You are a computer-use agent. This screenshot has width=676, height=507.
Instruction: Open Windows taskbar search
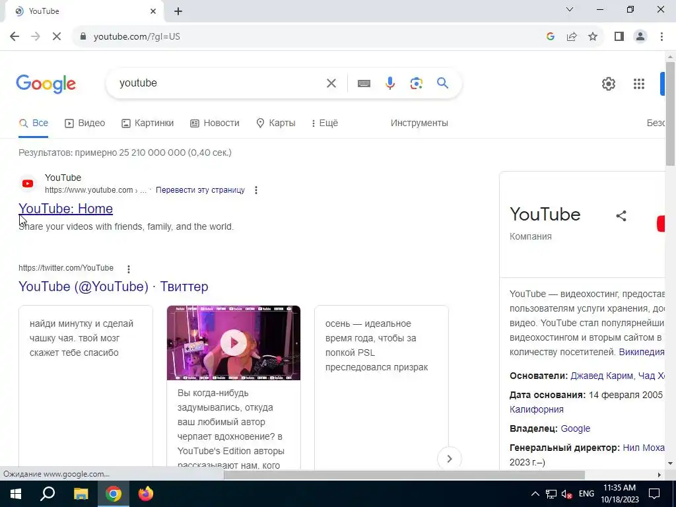tap(48, 494)
